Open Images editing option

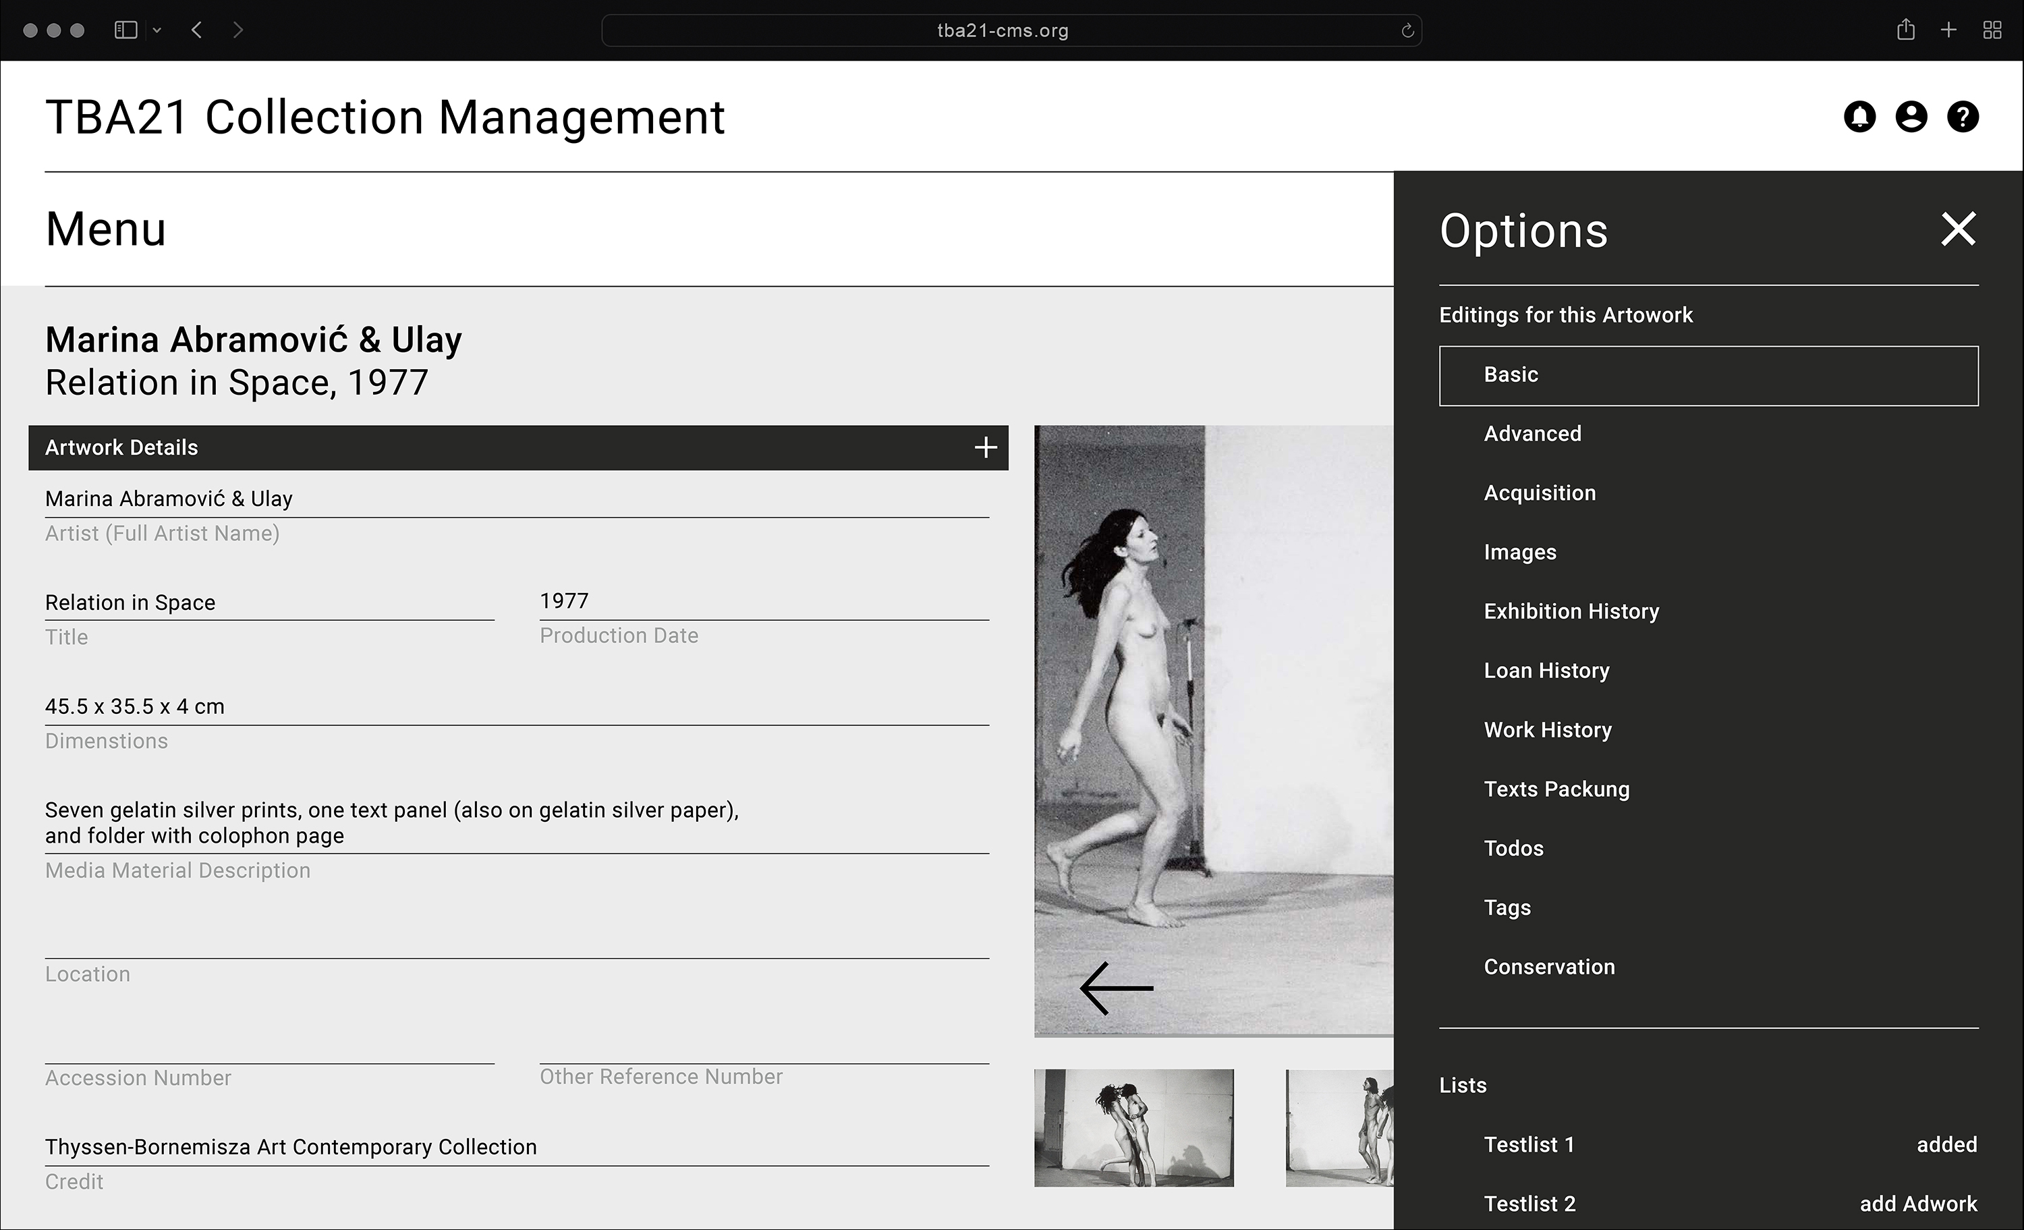coord(1519,552)
